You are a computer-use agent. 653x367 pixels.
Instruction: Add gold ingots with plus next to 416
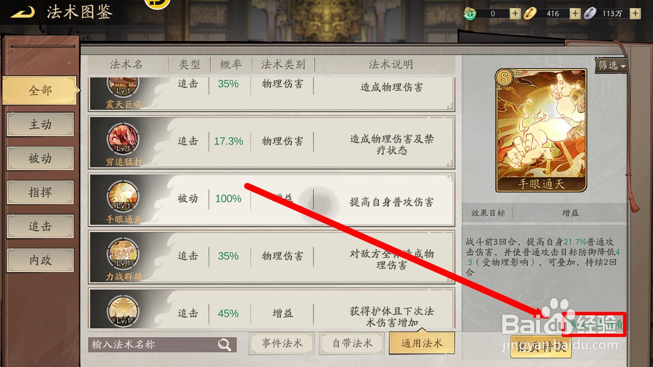point(575,14)
